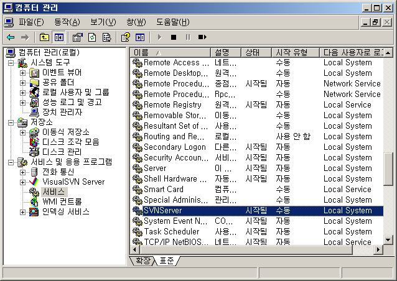Restart the service with restart icon
Image resolution: width=397 pixels, height=281 pixels.
click(202, 37)
